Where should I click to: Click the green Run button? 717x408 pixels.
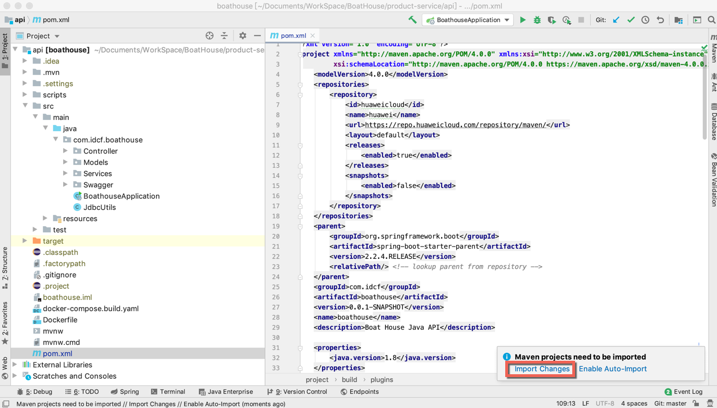pyautogui.click(x=523, y=20)
